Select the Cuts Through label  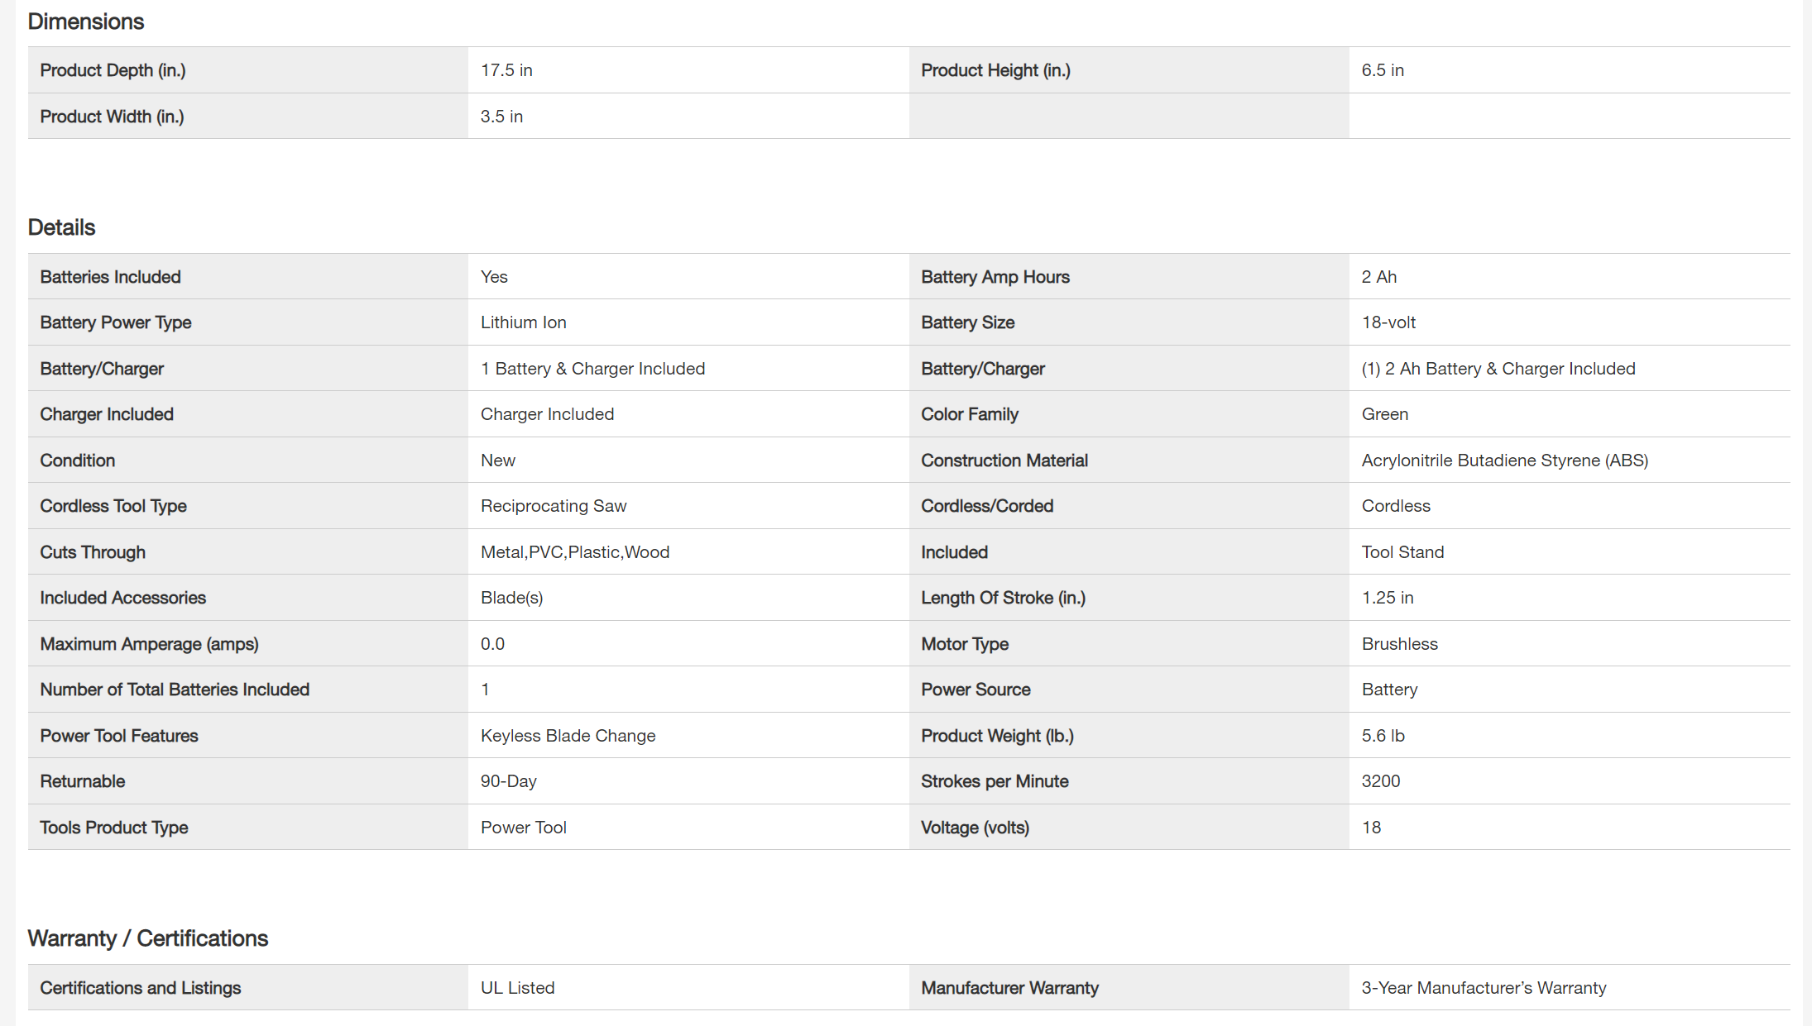(x=93, y=552)
